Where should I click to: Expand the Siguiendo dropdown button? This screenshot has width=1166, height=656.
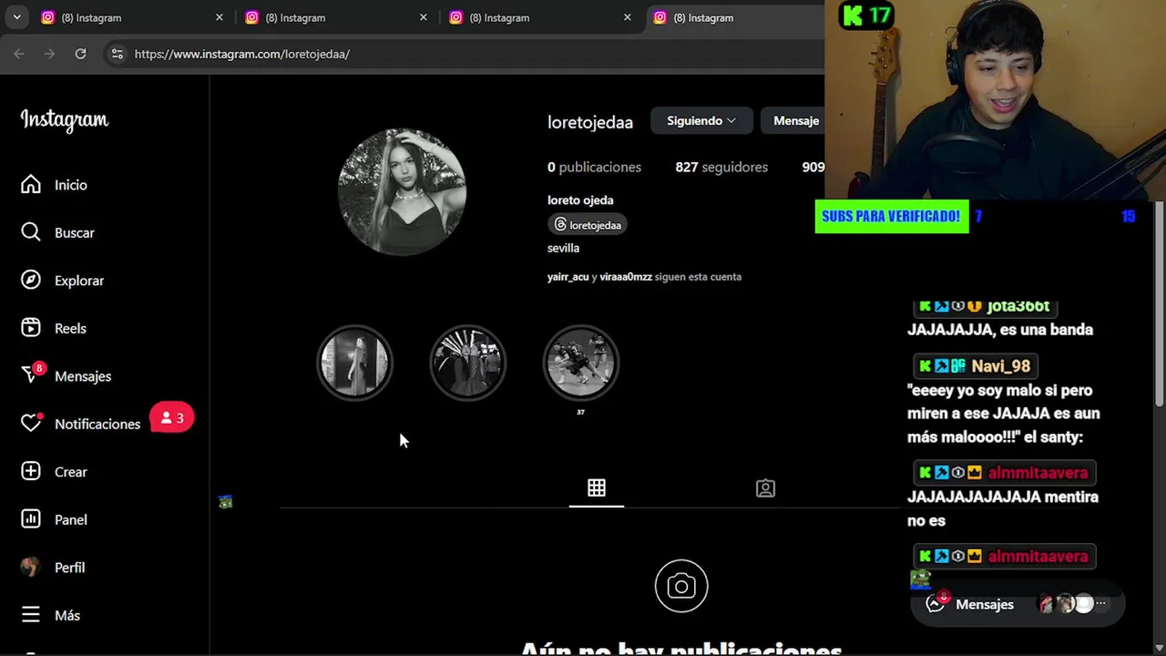click(701, 120)
